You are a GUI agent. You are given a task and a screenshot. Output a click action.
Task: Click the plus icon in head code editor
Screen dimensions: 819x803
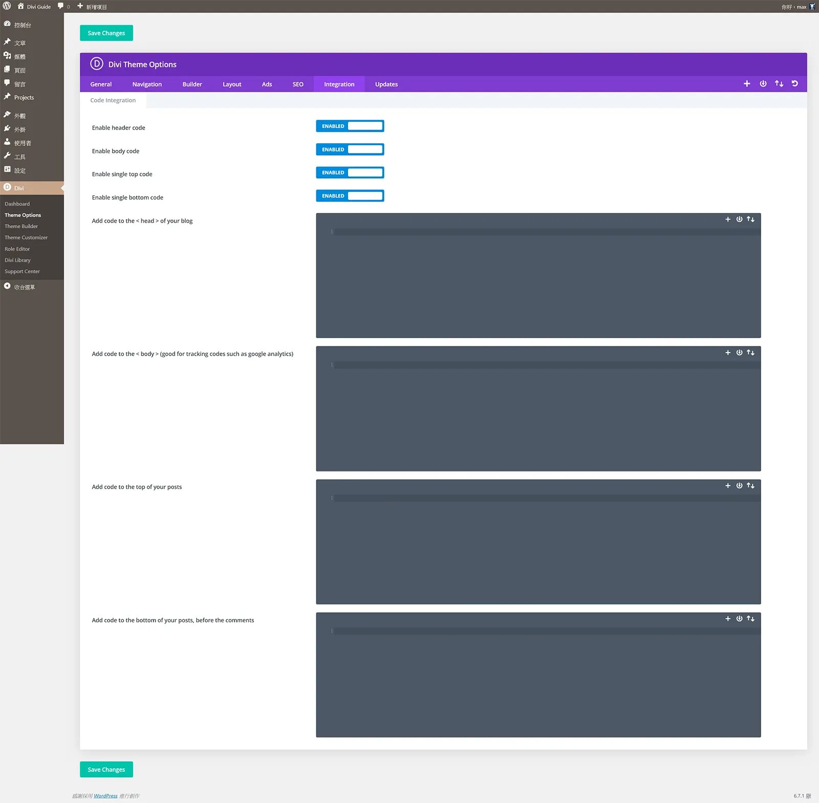(728, 220)
